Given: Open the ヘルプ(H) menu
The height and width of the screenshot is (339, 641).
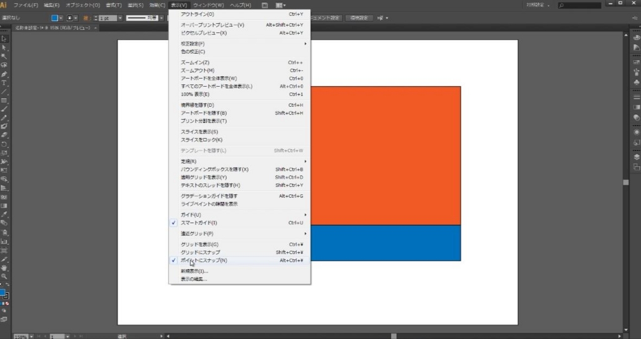Looking at the screenshot, I should coord(240,5).
